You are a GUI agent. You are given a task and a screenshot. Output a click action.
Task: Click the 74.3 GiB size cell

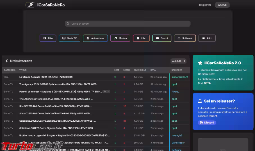coord(138,92)
